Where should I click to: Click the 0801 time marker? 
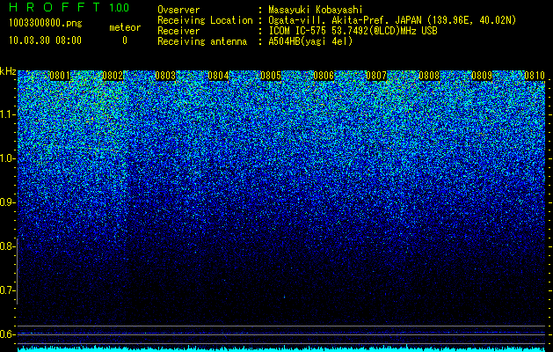point(60,76)
